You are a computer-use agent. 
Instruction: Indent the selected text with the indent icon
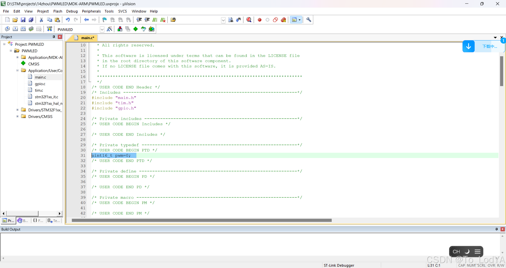click(139, 20)
